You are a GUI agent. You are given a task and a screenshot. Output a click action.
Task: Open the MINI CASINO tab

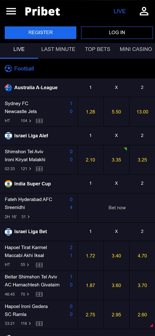click(x=136, y=49)
